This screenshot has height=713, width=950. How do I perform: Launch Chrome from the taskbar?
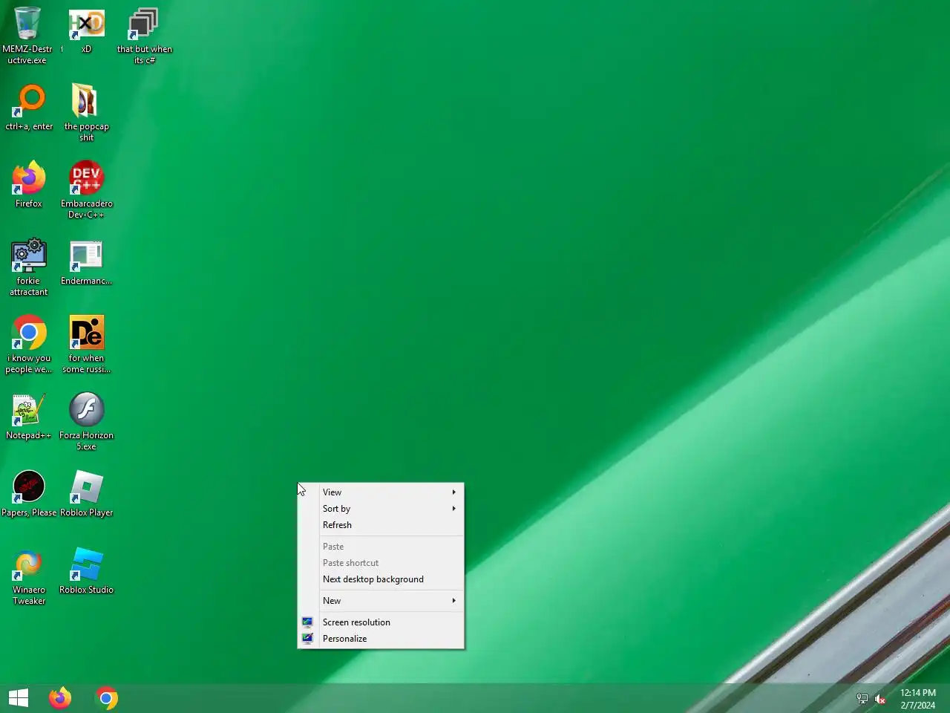[x=107, y=698]
